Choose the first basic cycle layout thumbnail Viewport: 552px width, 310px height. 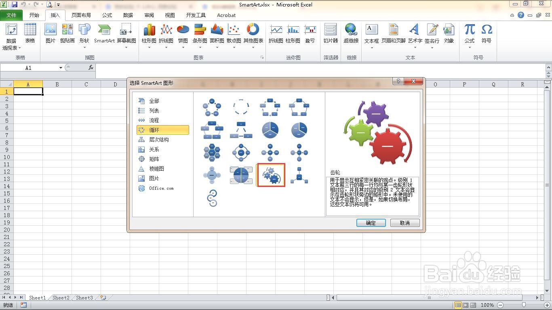pyautogui.click(x=212, y=107)
